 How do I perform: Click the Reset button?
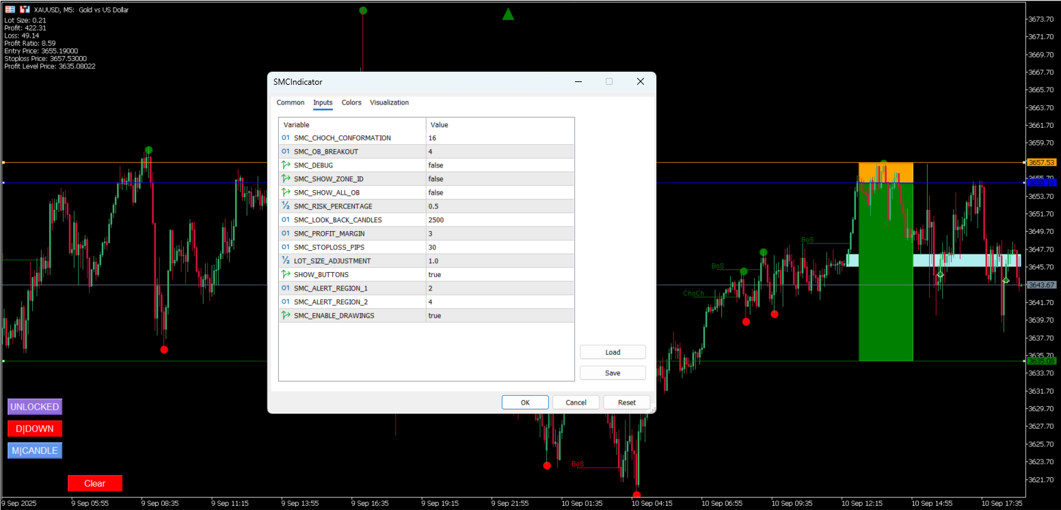tap(626, 402)
